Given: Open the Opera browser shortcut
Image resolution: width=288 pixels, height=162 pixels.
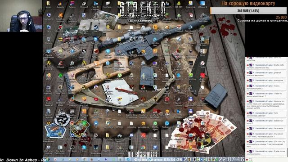Looking at the screenshot, I should coord(167,101).
